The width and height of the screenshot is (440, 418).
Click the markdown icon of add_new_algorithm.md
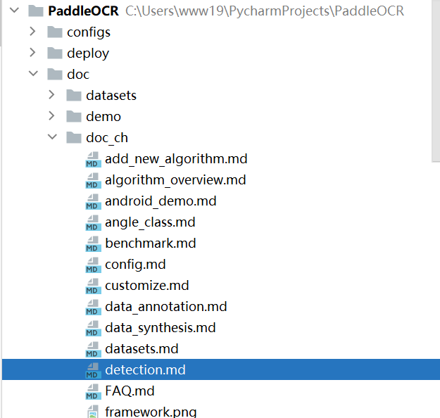click(93, 159)
